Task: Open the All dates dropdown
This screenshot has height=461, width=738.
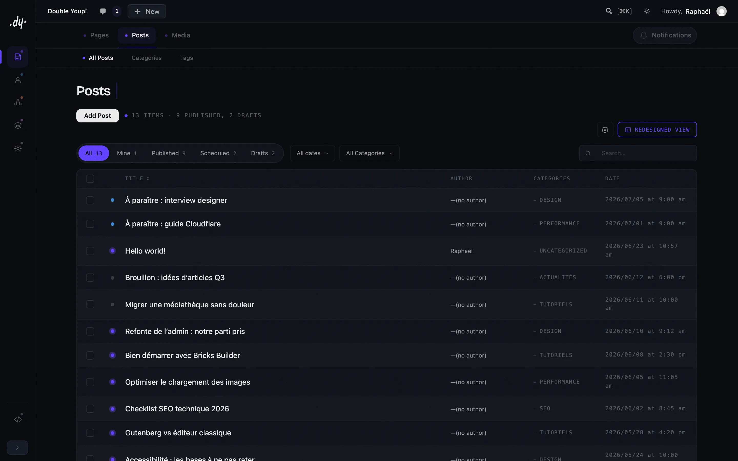Action: [312, 153]
